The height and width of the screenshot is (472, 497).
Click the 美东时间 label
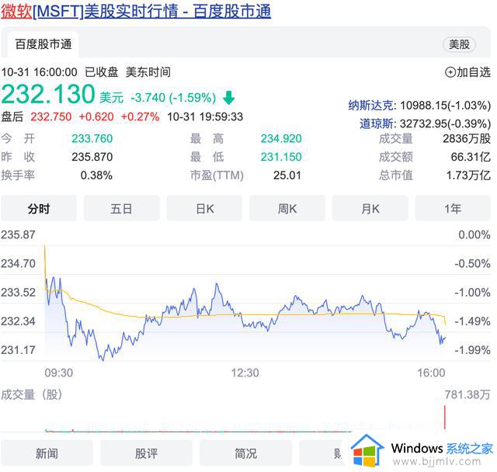pyautogui.click(x=148, y=72)
